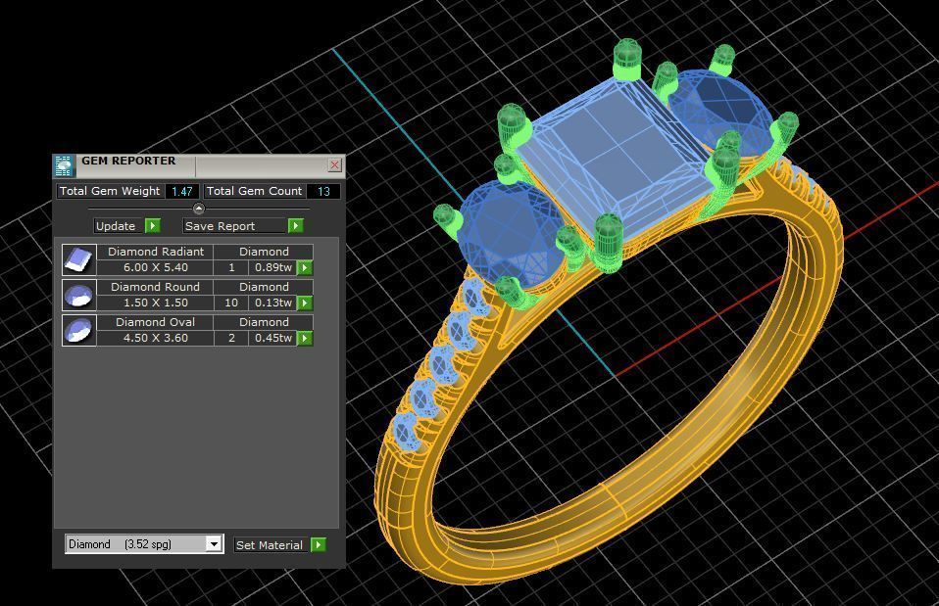The image size is (939, 606).
Task: Click green arrow in Diamond Oval row
Action: click(x=305, y=338)
